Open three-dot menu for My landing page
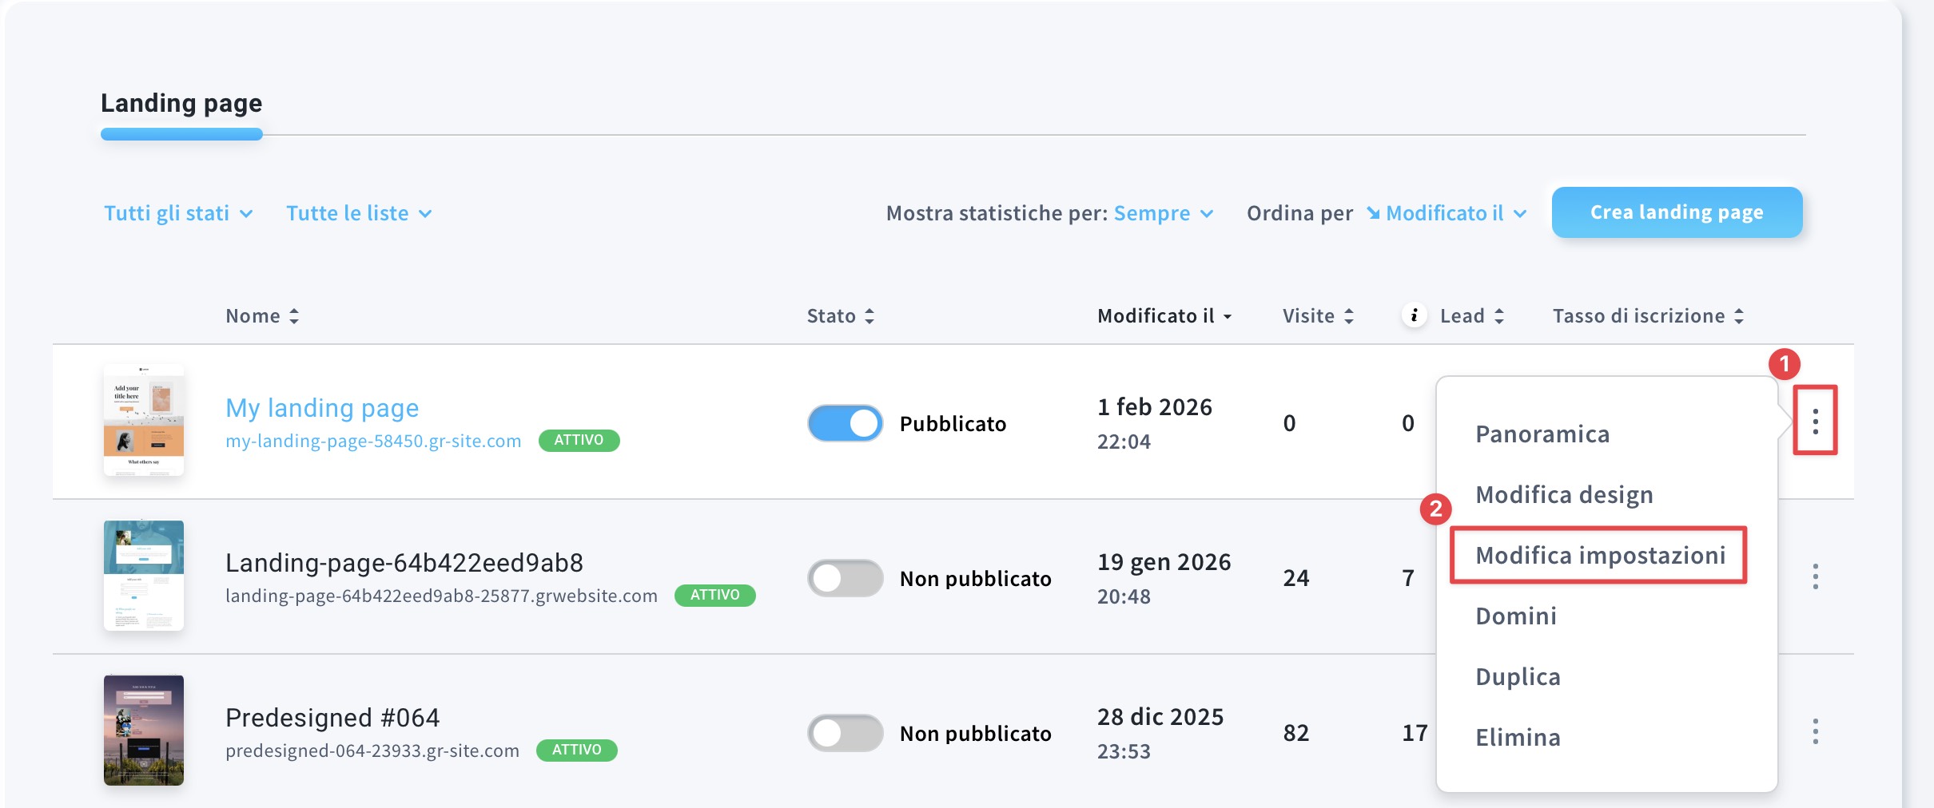 (1815, 421)
